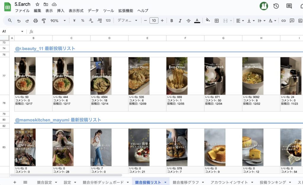The height and width of the screenshot is (185, 303).
Task: Toggle italic text formatting
Action: 180,21
